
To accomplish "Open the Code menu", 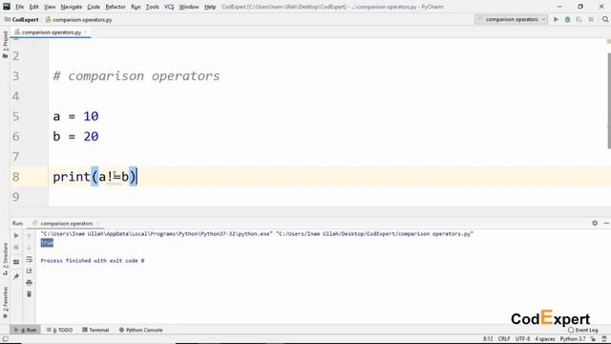I will [94, 7].
